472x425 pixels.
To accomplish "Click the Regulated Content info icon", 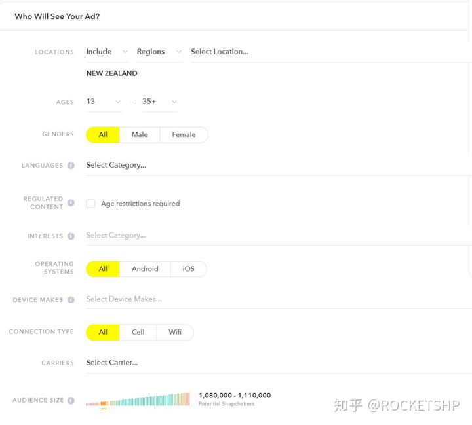I will click(71, 203).
